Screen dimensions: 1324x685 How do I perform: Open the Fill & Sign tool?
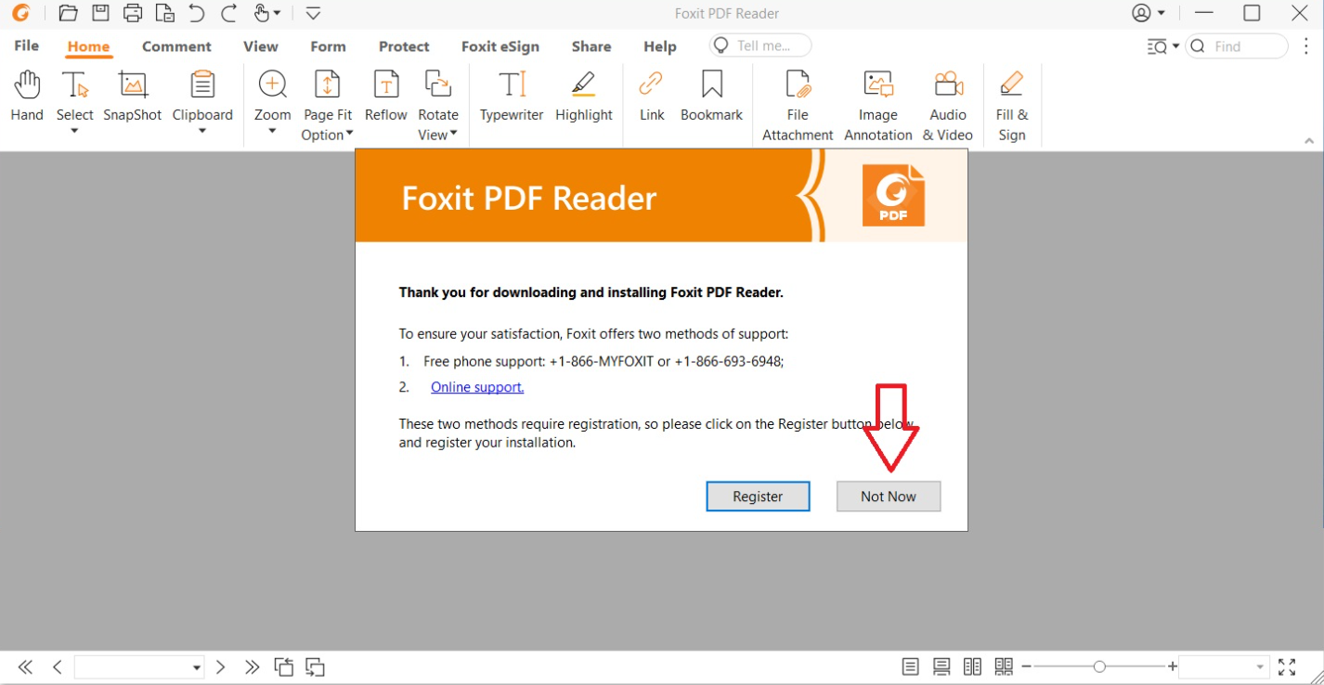1012,106
